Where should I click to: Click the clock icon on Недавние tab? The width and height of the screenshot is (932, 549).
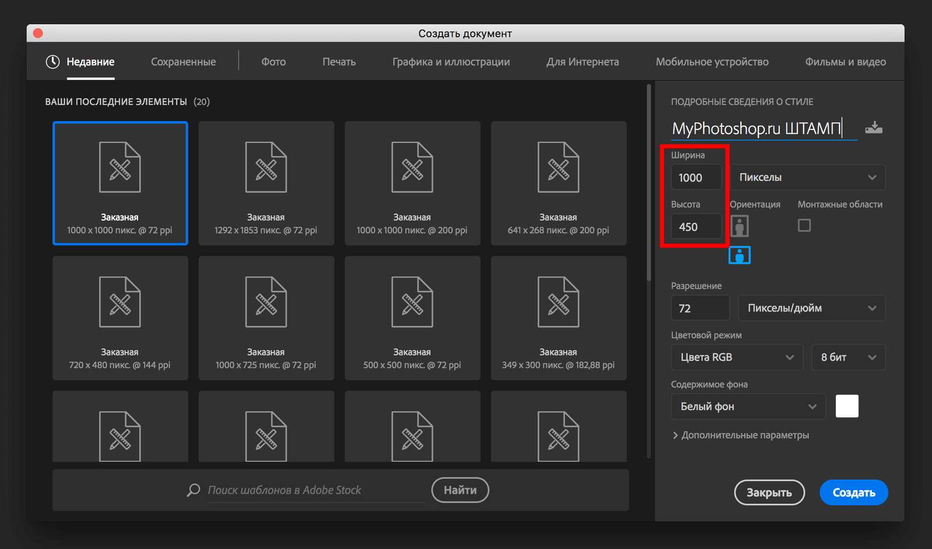pyautogui.click(x=53, y=62)
